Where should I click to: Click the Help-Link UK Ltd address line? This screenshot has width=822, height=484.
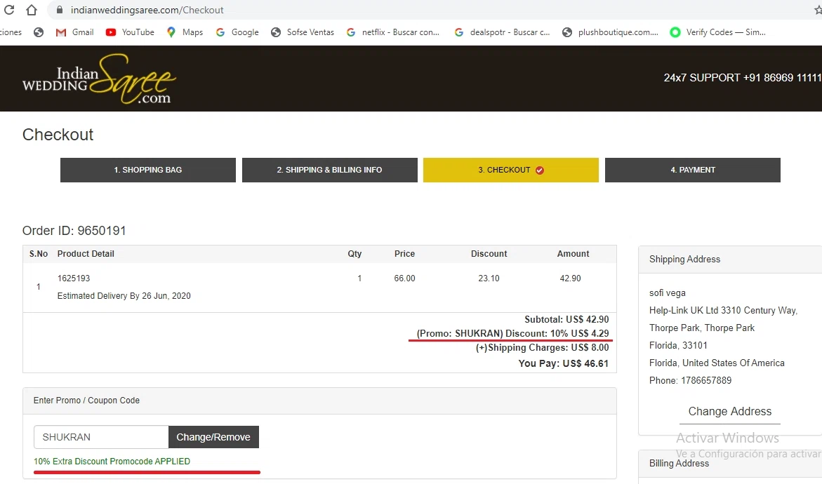click(723, 310)
